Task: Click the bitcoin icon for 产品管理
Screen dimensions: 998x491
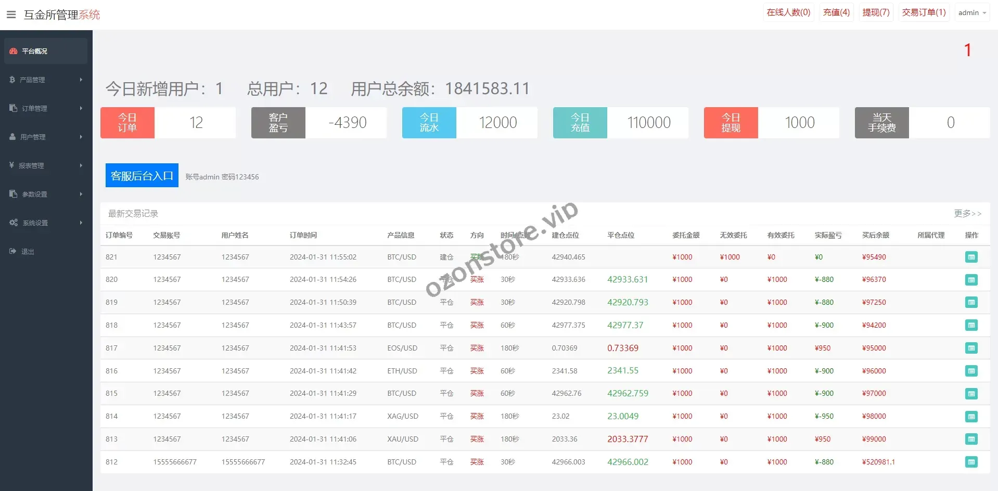Action: pyautogui.click(x=12, y=80)
